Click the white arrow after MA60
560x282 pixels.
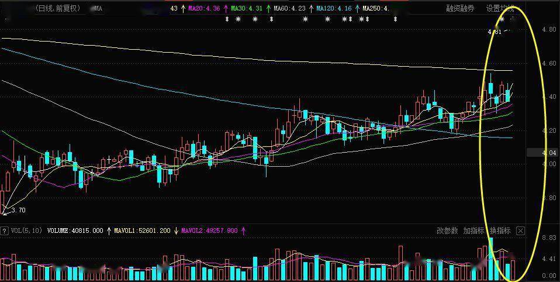point(312,8)
